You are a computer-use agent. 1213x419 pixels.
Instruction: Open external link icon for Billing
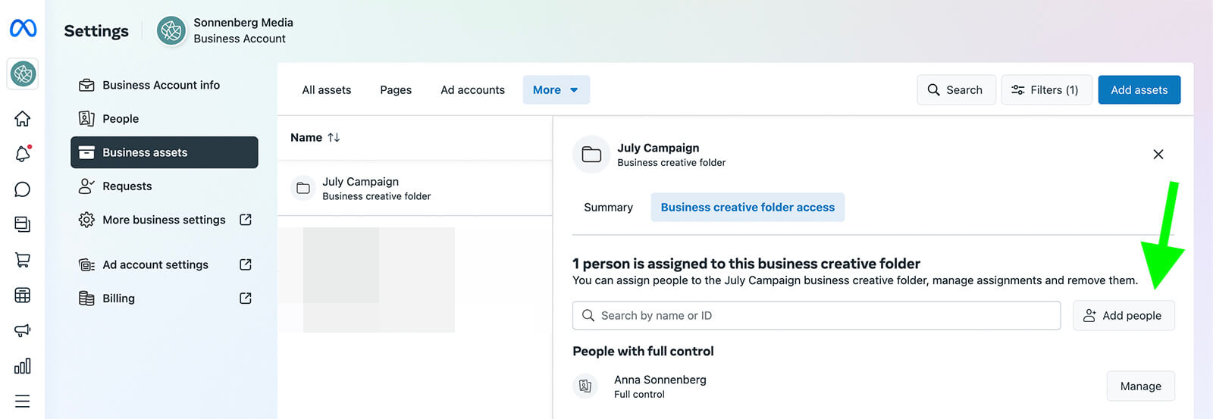tap(246, 299)
